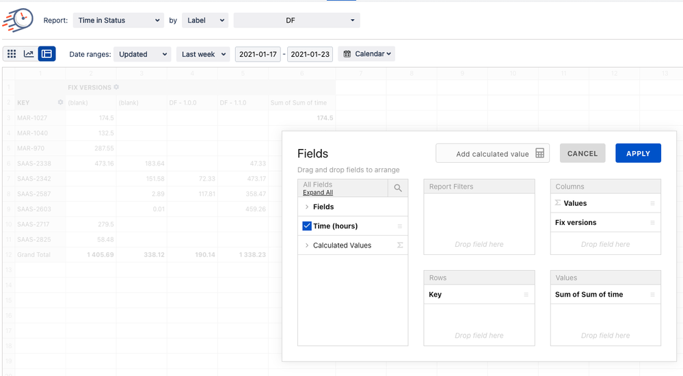Image resolution: width=683 pixels, height=376 pixels.
Task: Select the Key item in Rows
Action: [479, 295]
